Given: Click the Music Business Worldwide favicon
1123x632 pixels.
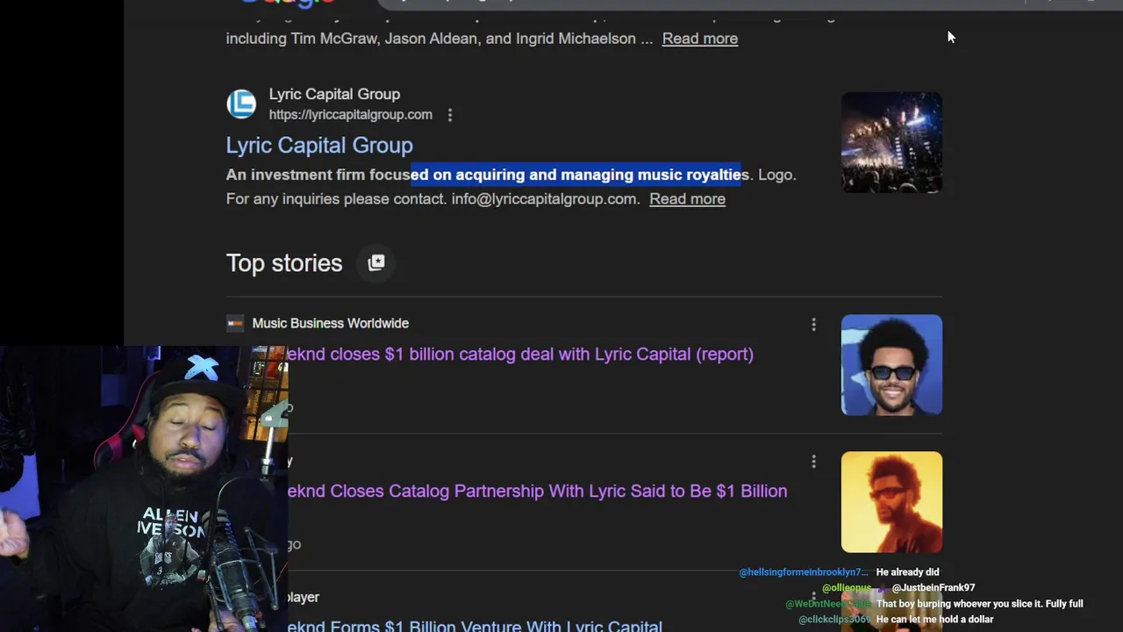Looking at the screenshot, I should (x=235, y=323).
